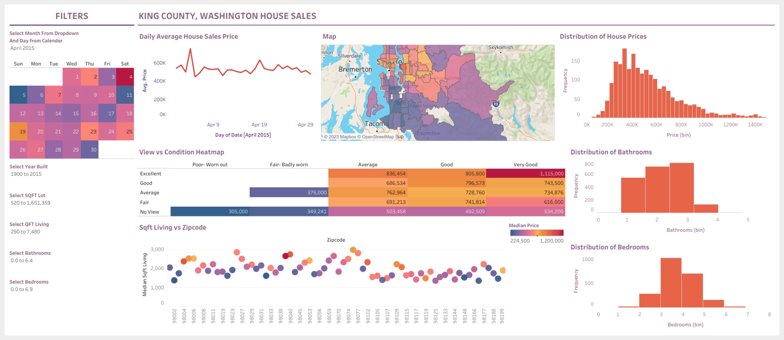
Task: Click the Apr 19 tick on the line chart
Action: click(x=259, y=125)
